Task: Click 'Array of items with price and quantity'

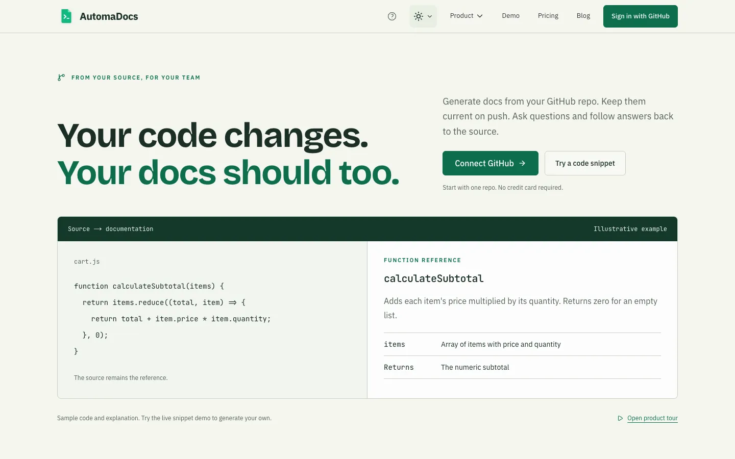Action: pos(501,344)
